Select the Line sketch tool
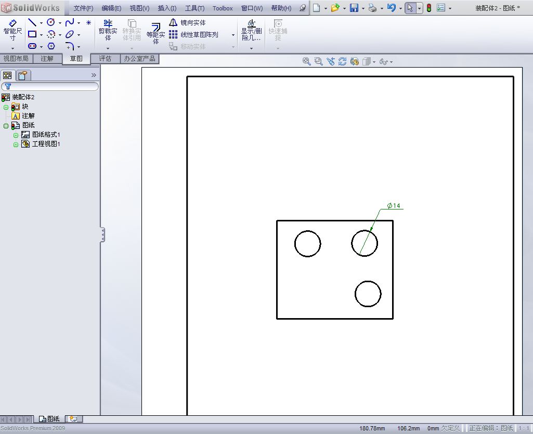Screen dimensions: 533x434 (x=32, y=22)
